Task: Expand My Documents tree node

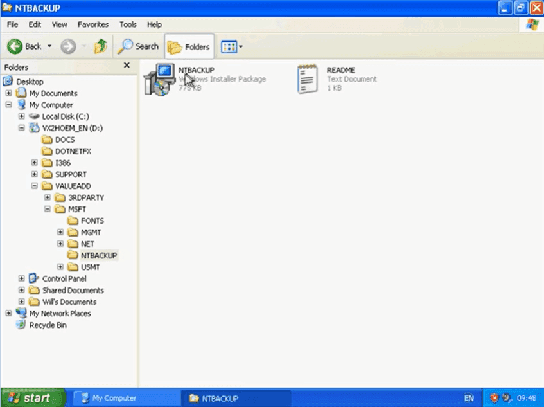Action: point(8,93)
